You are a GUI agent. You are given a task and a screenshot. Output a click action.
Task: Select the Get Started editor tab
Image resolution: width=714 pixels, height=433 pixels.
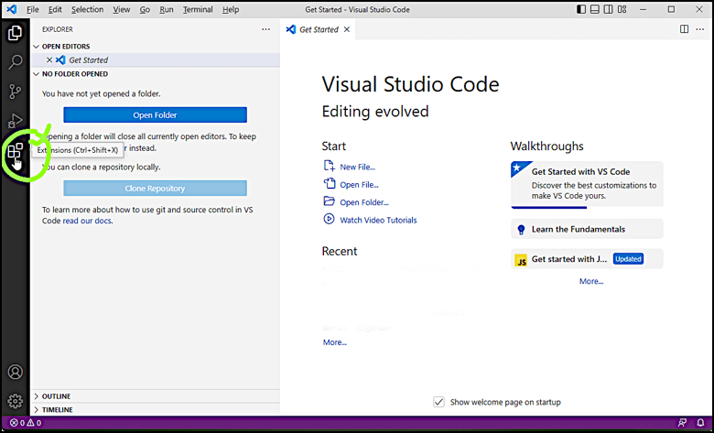click(318, 29)
